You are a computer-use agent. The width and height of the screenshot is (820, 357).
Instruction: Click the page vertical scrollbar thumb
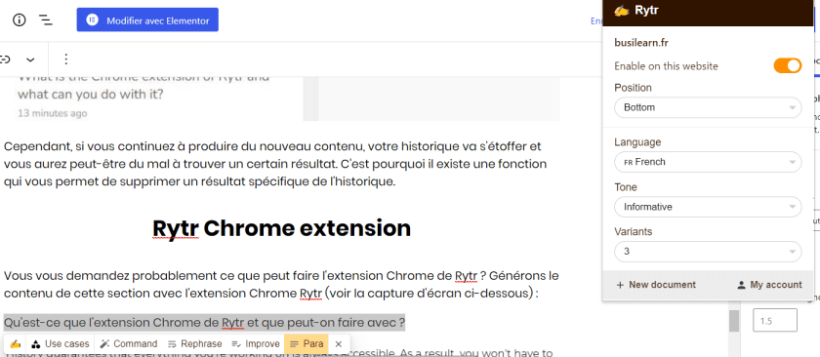click(734, 320)
